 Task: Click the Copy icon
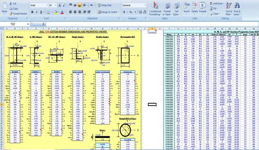[x=11, y=8]
